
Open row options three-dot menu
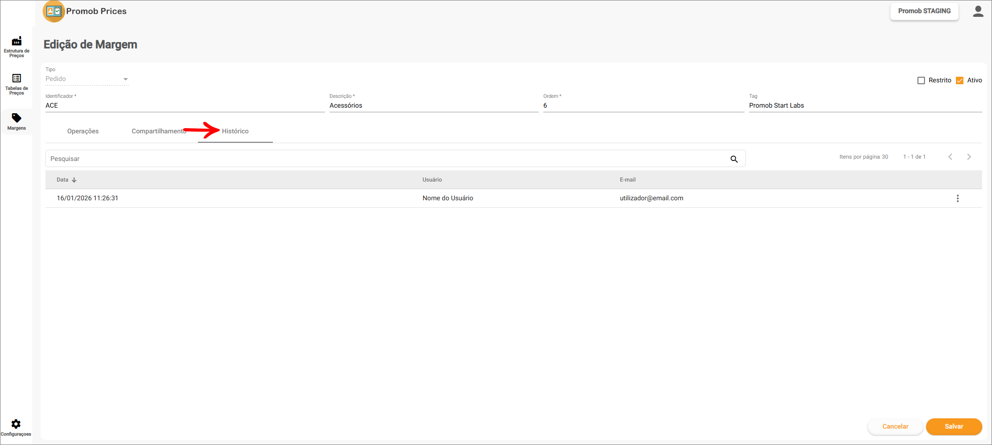pos(958,198)
